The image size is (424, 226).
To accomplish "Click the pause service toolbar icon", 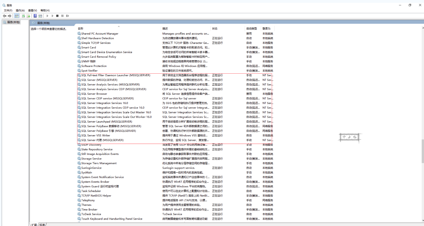I will pyautogui.click(x=62, y=16).
